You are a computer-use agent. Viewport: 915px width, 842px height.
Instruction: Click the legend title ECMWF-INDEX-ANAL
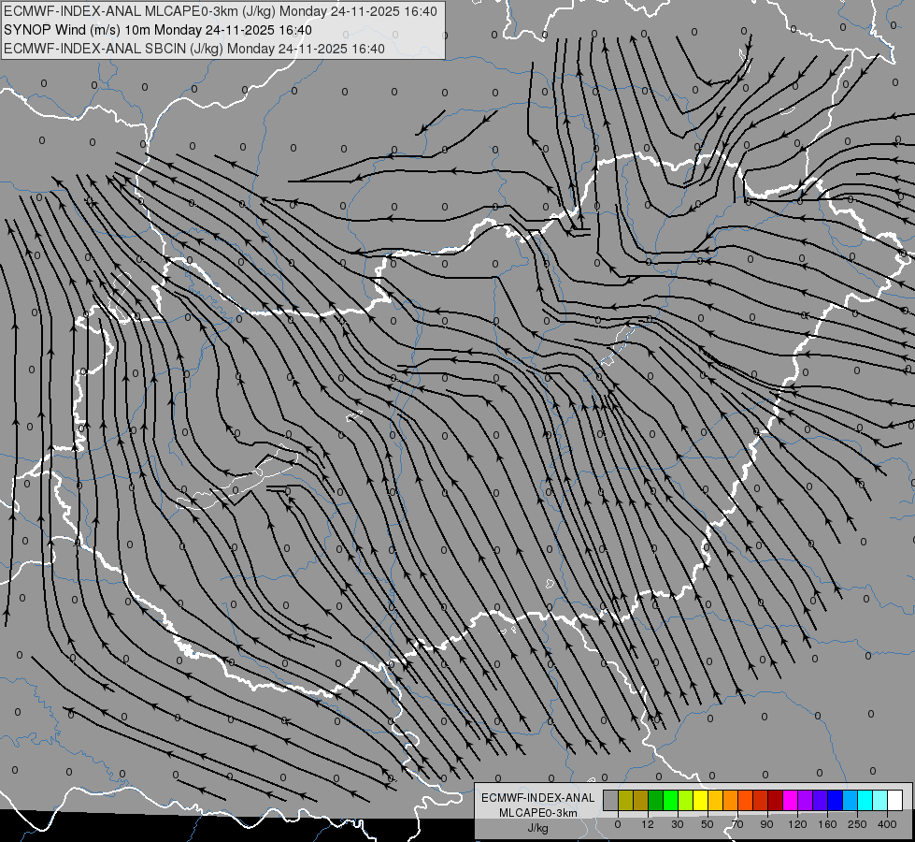pyautogui.click(x=538, y=798)
